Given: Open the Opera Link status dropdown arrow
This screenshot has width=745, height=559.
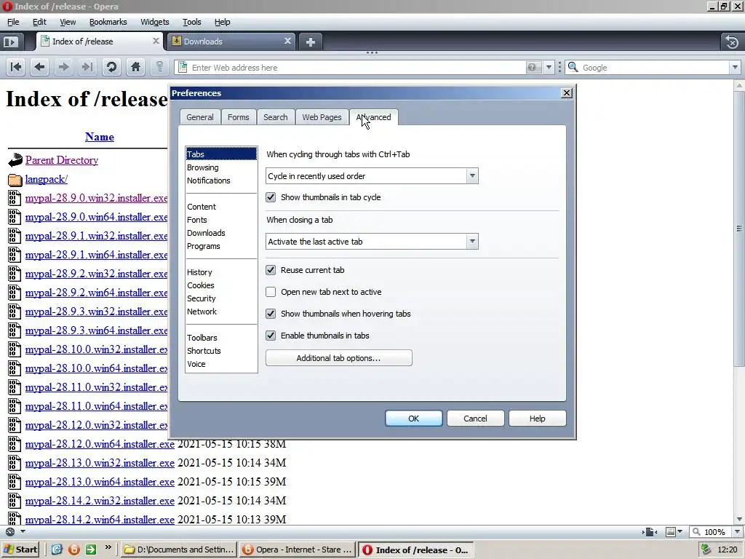Looking at the screenshot, I should click(23, 531).
